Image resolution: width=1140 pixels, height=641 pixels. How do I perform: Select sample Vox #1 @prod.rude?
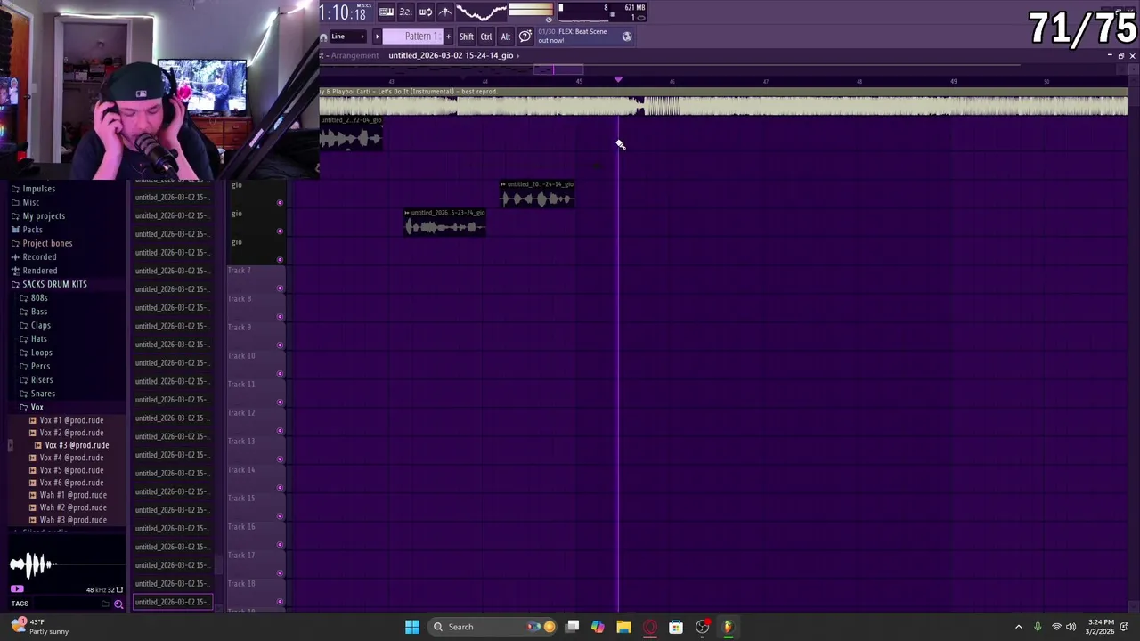pos(71,420)
